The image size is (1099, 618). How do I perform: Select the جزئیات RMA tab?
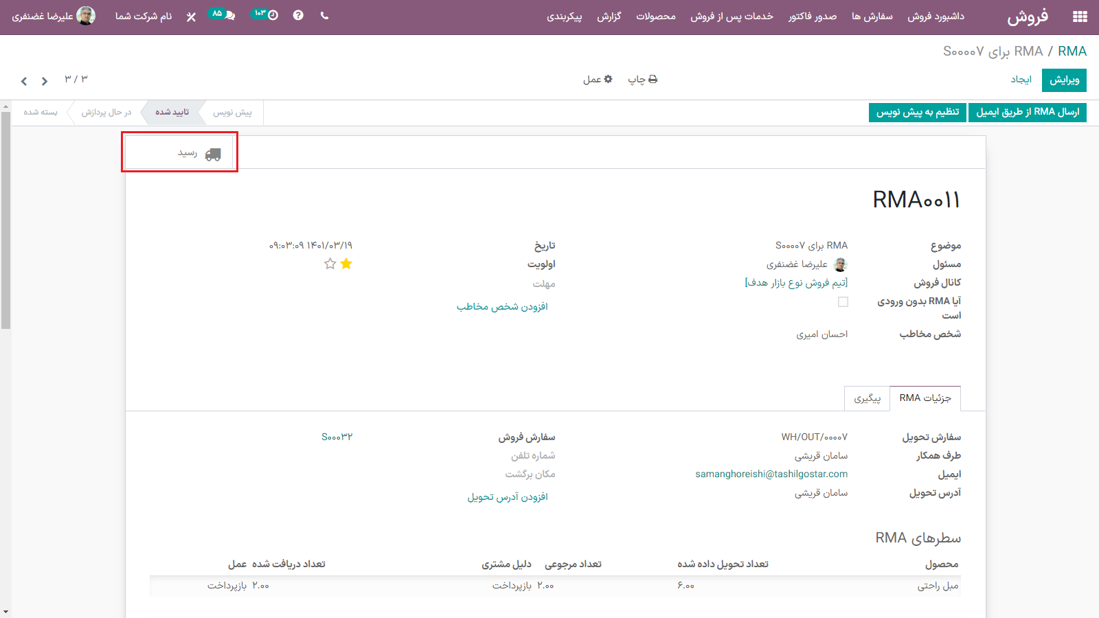[925, 398]
